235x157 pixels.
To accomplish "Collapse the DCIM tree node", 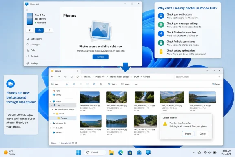I will click(54, 114).
